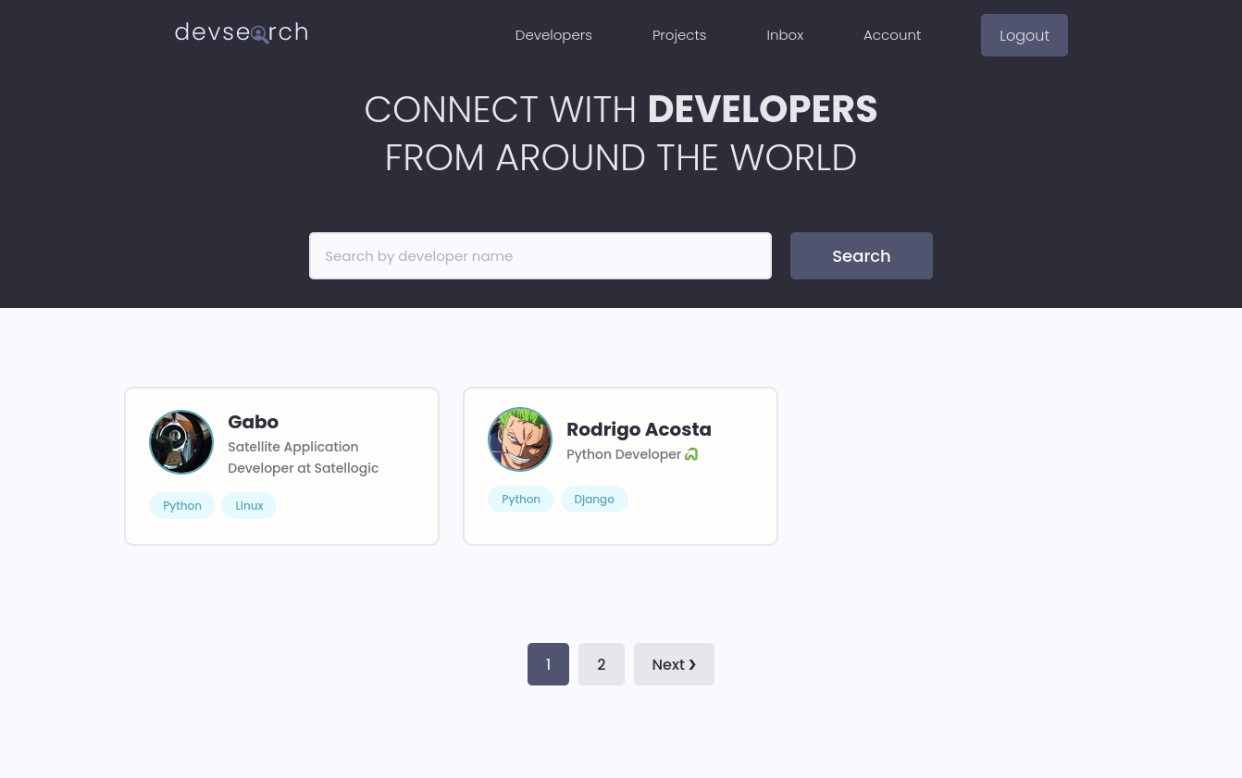This screenshot has height=778, width=1242.
Task: Select pagination page 1
Action: (548, 664)
